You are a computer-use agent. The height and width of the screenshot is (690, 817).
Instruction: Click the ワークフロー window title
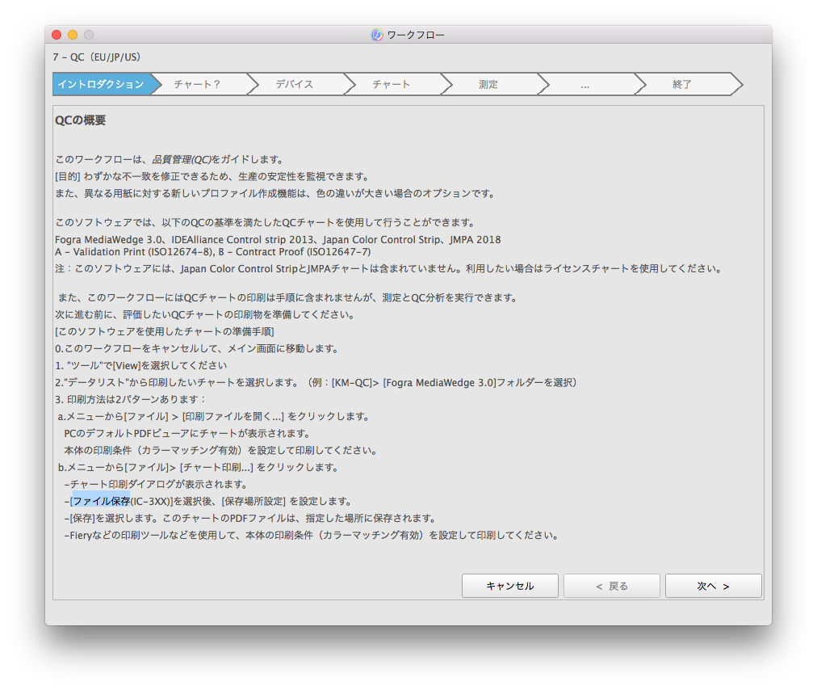pyautogui.click(x=415, y=35)
